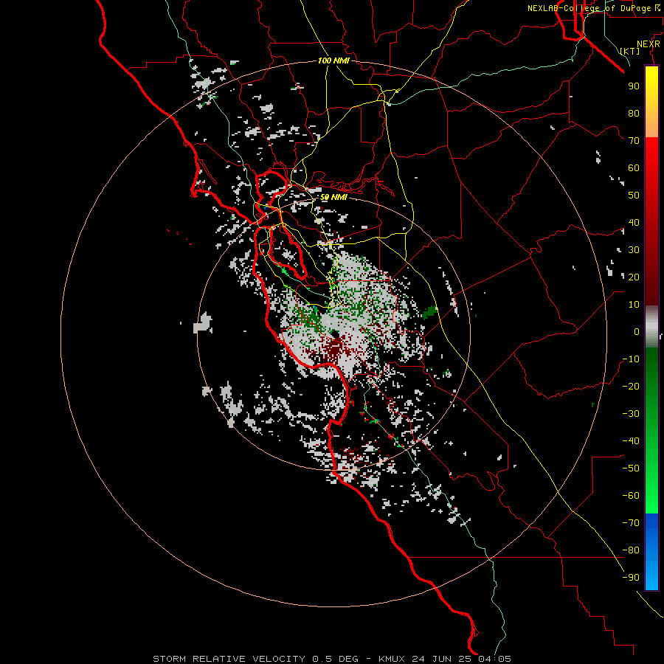Click the [KT] units label

[630, 51]
